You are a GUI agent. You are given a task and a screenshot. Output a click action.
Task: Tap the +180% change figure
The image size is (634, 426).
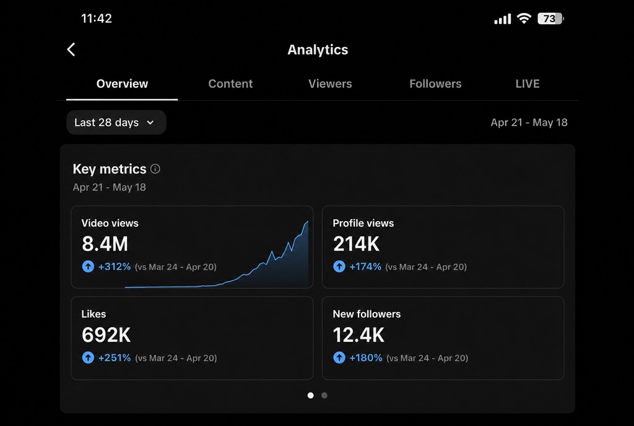366,358
